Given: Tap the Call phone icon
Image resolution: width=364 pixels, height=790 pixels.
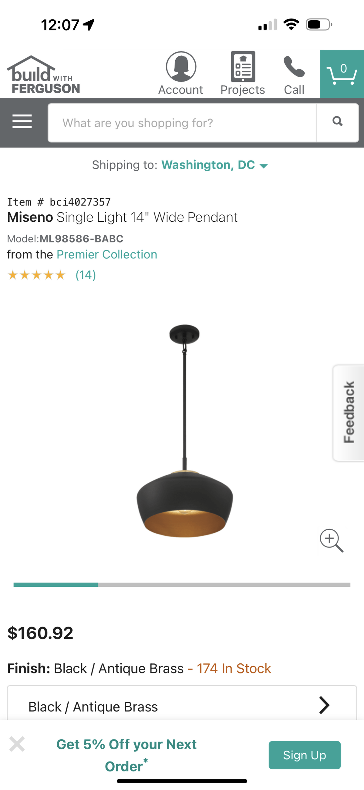Looking at the screenshot, I should point(294,67).
